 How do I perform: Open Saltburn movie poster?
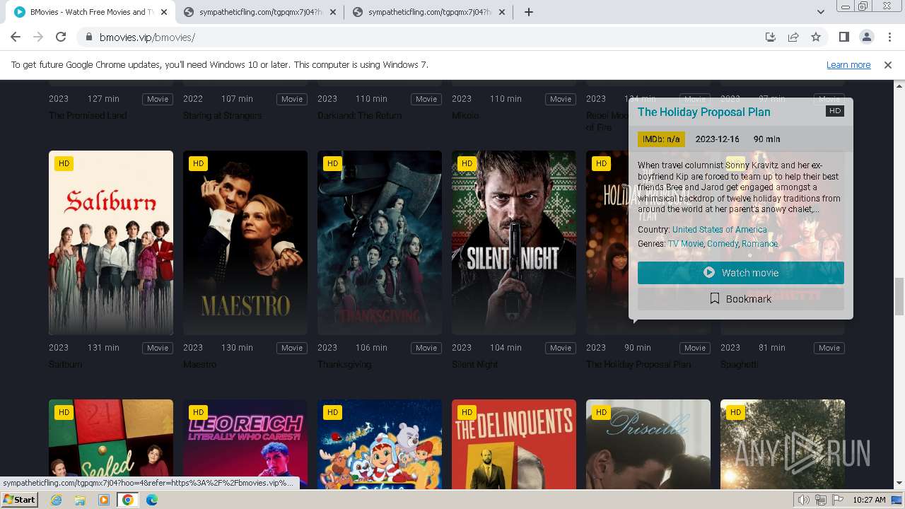pyautogui.click(x=111, y=242)
